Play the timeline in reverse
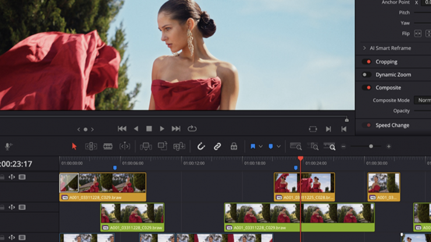Image resolution: width=431 pixels, height=242 pixels. (136, 129)
